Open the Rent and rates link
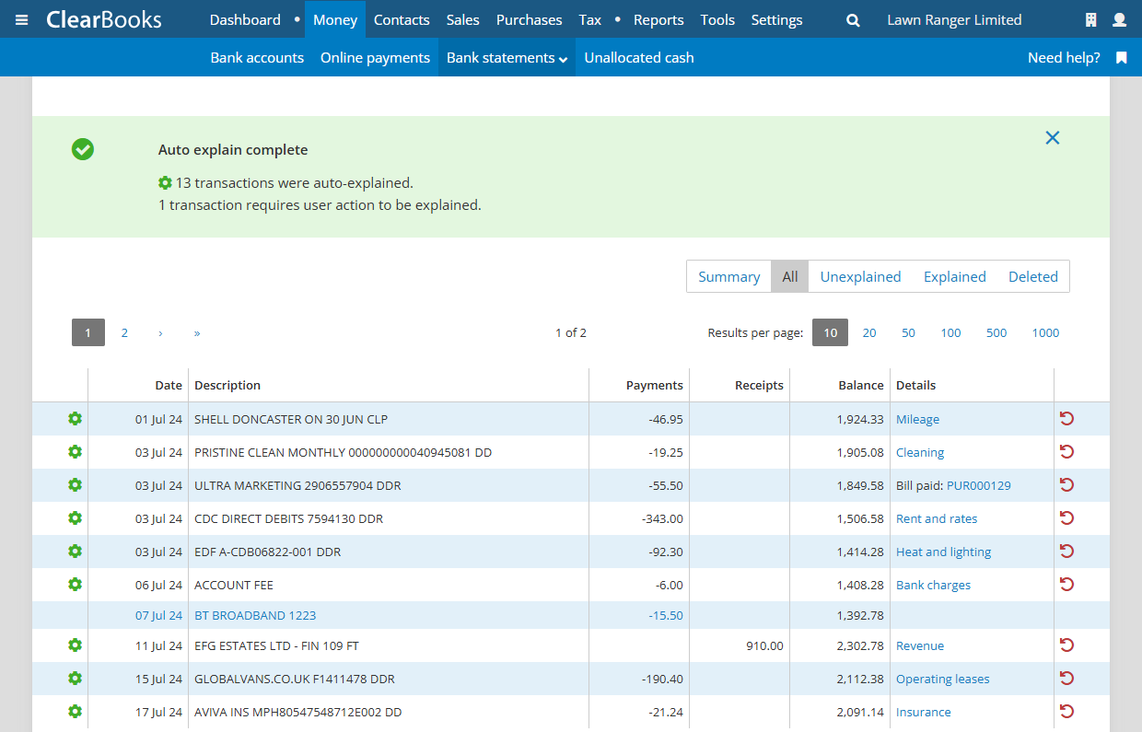Image resolution: width=1142 pixels, height=732 pixels. pyautogui.click(x=937, y=519)
